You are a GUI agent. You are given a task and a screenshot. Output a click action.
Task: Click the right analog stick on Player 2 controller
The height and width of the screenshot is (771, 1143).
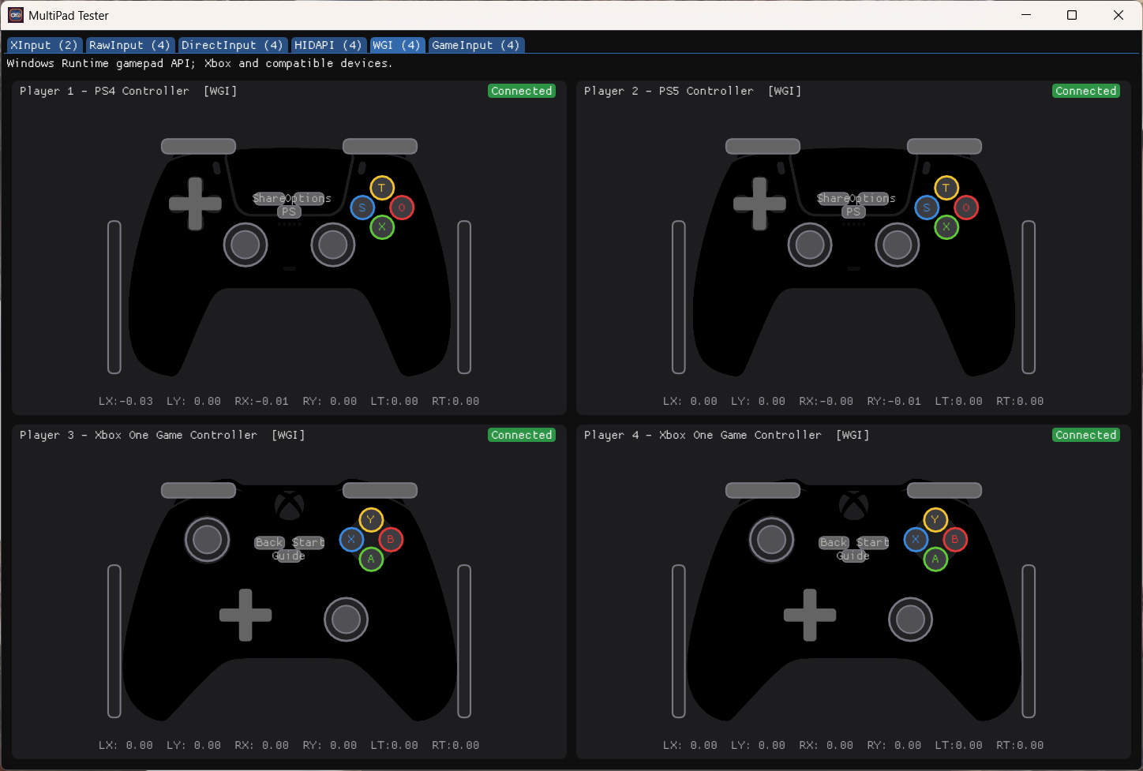898,245
